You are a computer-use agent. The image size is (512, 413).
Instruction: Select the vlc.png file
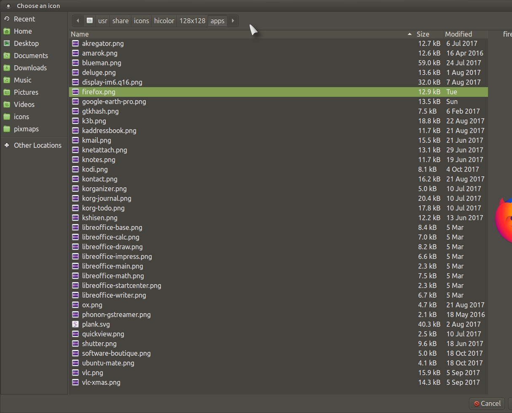tap(93, 373)
